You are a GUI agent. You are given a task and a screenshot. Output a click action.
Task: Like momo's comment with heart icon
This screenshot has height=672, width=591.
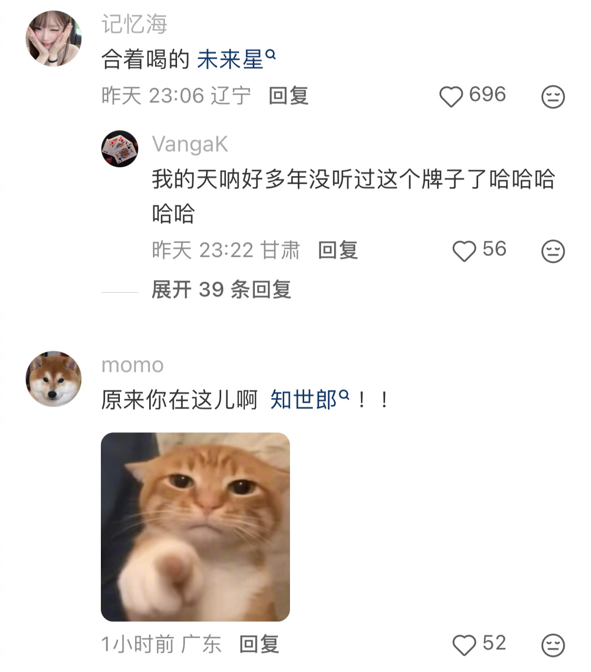(x=464, y=645)
